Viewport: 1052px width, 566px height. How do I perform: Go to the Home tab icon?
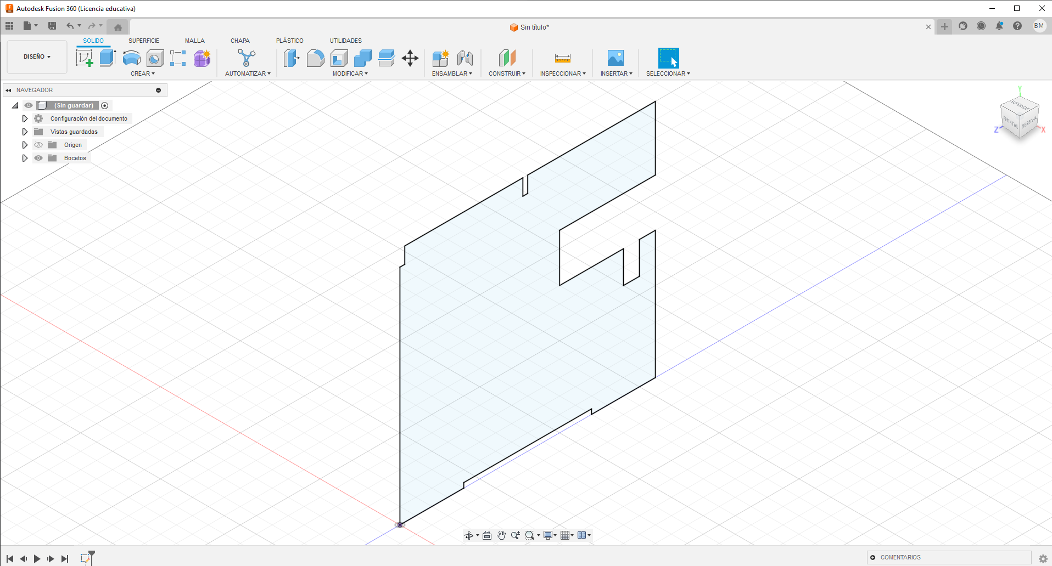pos(117,27)
